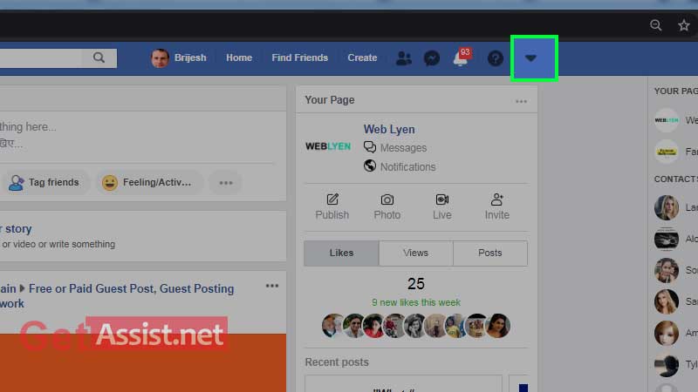Viewport: 698px width, 392px height.
Task: Open the quick help question icon
Action: tap(495, 58)
